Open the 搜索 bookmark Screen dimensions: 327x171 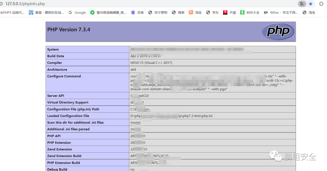click(x=178, y=12)
